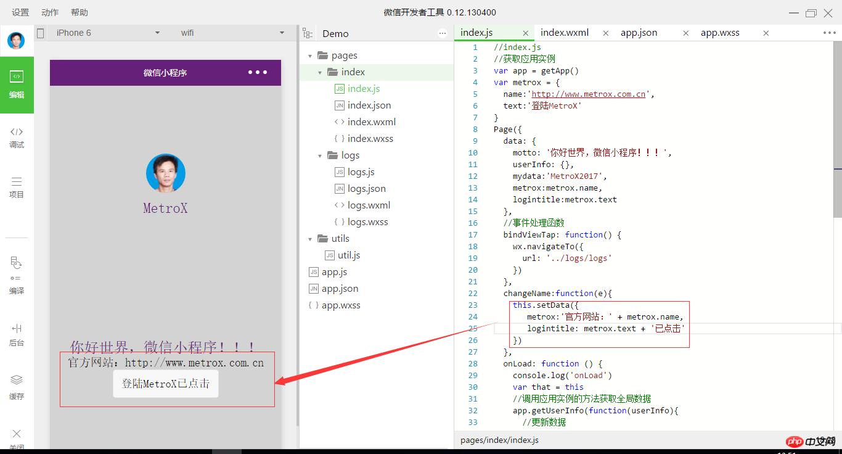This screenshot has width=842, height=454.
Task: Open more options in Demo panel header
Action: tap(443, 33)
